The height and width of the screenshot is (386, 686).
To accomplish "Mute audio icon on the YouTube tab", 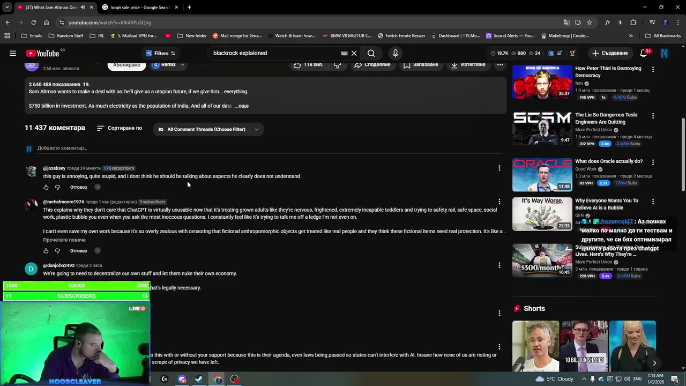I will click(83, 8).
